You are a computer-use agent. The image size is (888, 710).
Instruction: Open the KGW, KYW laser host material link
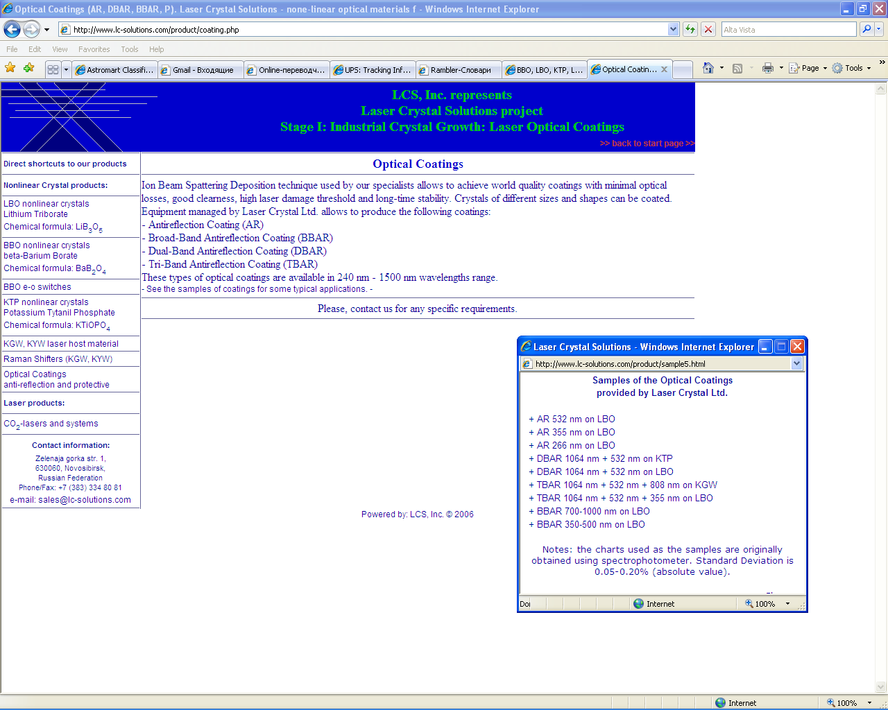(61, 344)
